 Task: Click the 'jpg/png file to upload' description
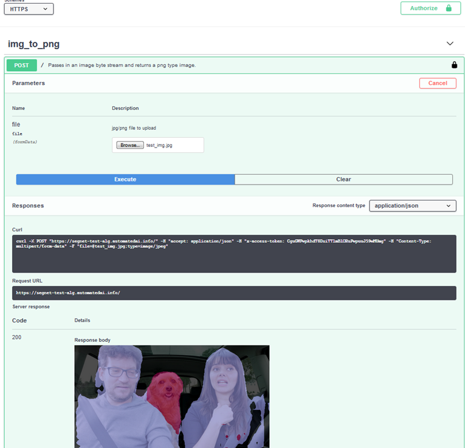tap(134, 128)
